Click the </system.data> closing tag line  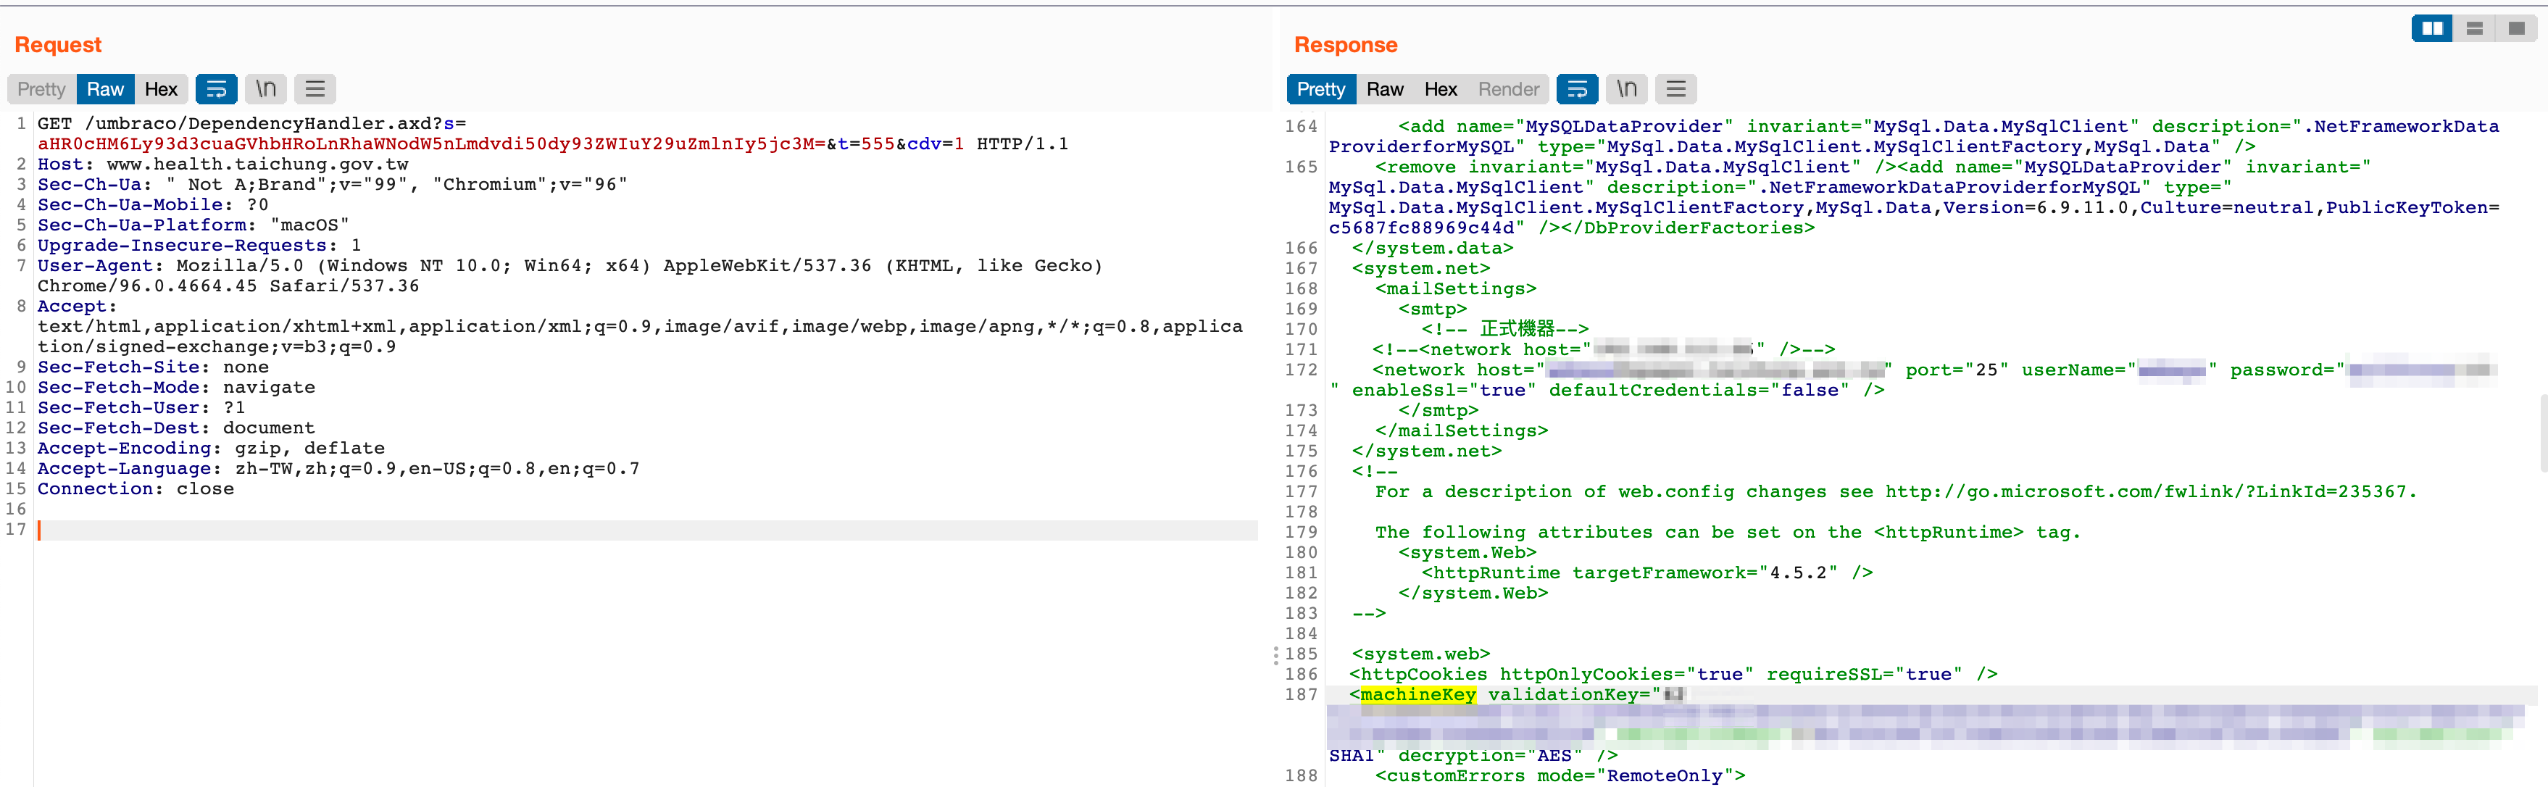click(1432, 248)
